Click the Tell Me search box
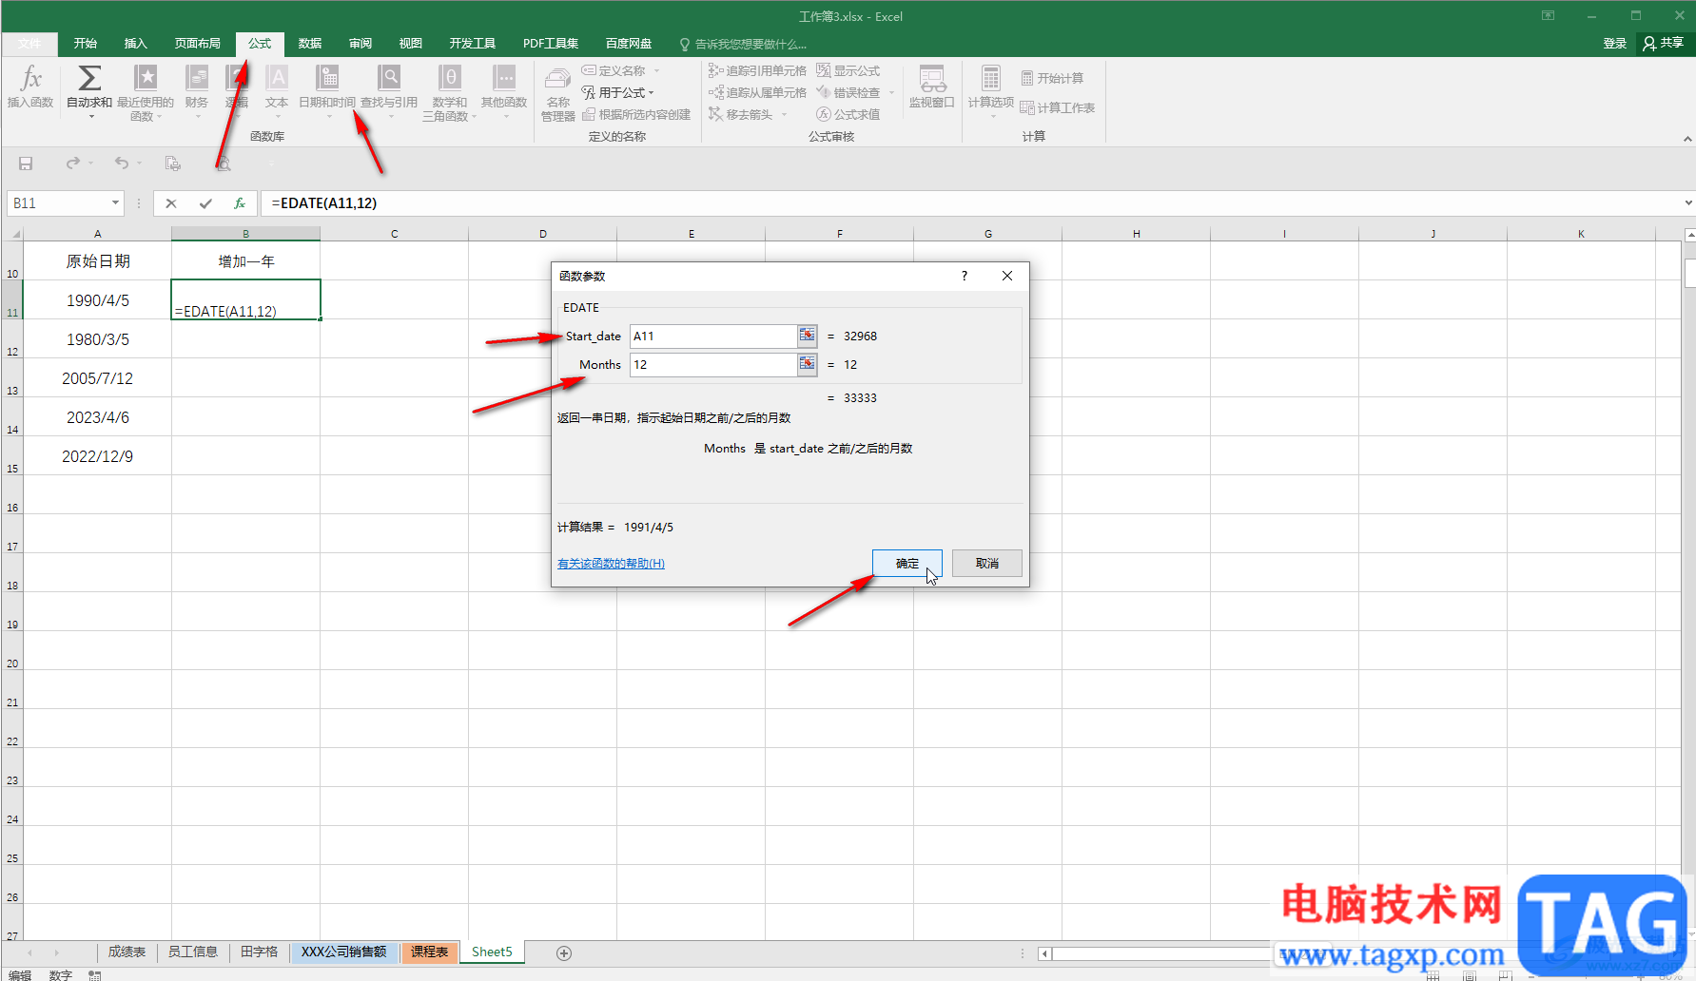This screenshot has width=1696, height=981. click(x=742, y=44)
